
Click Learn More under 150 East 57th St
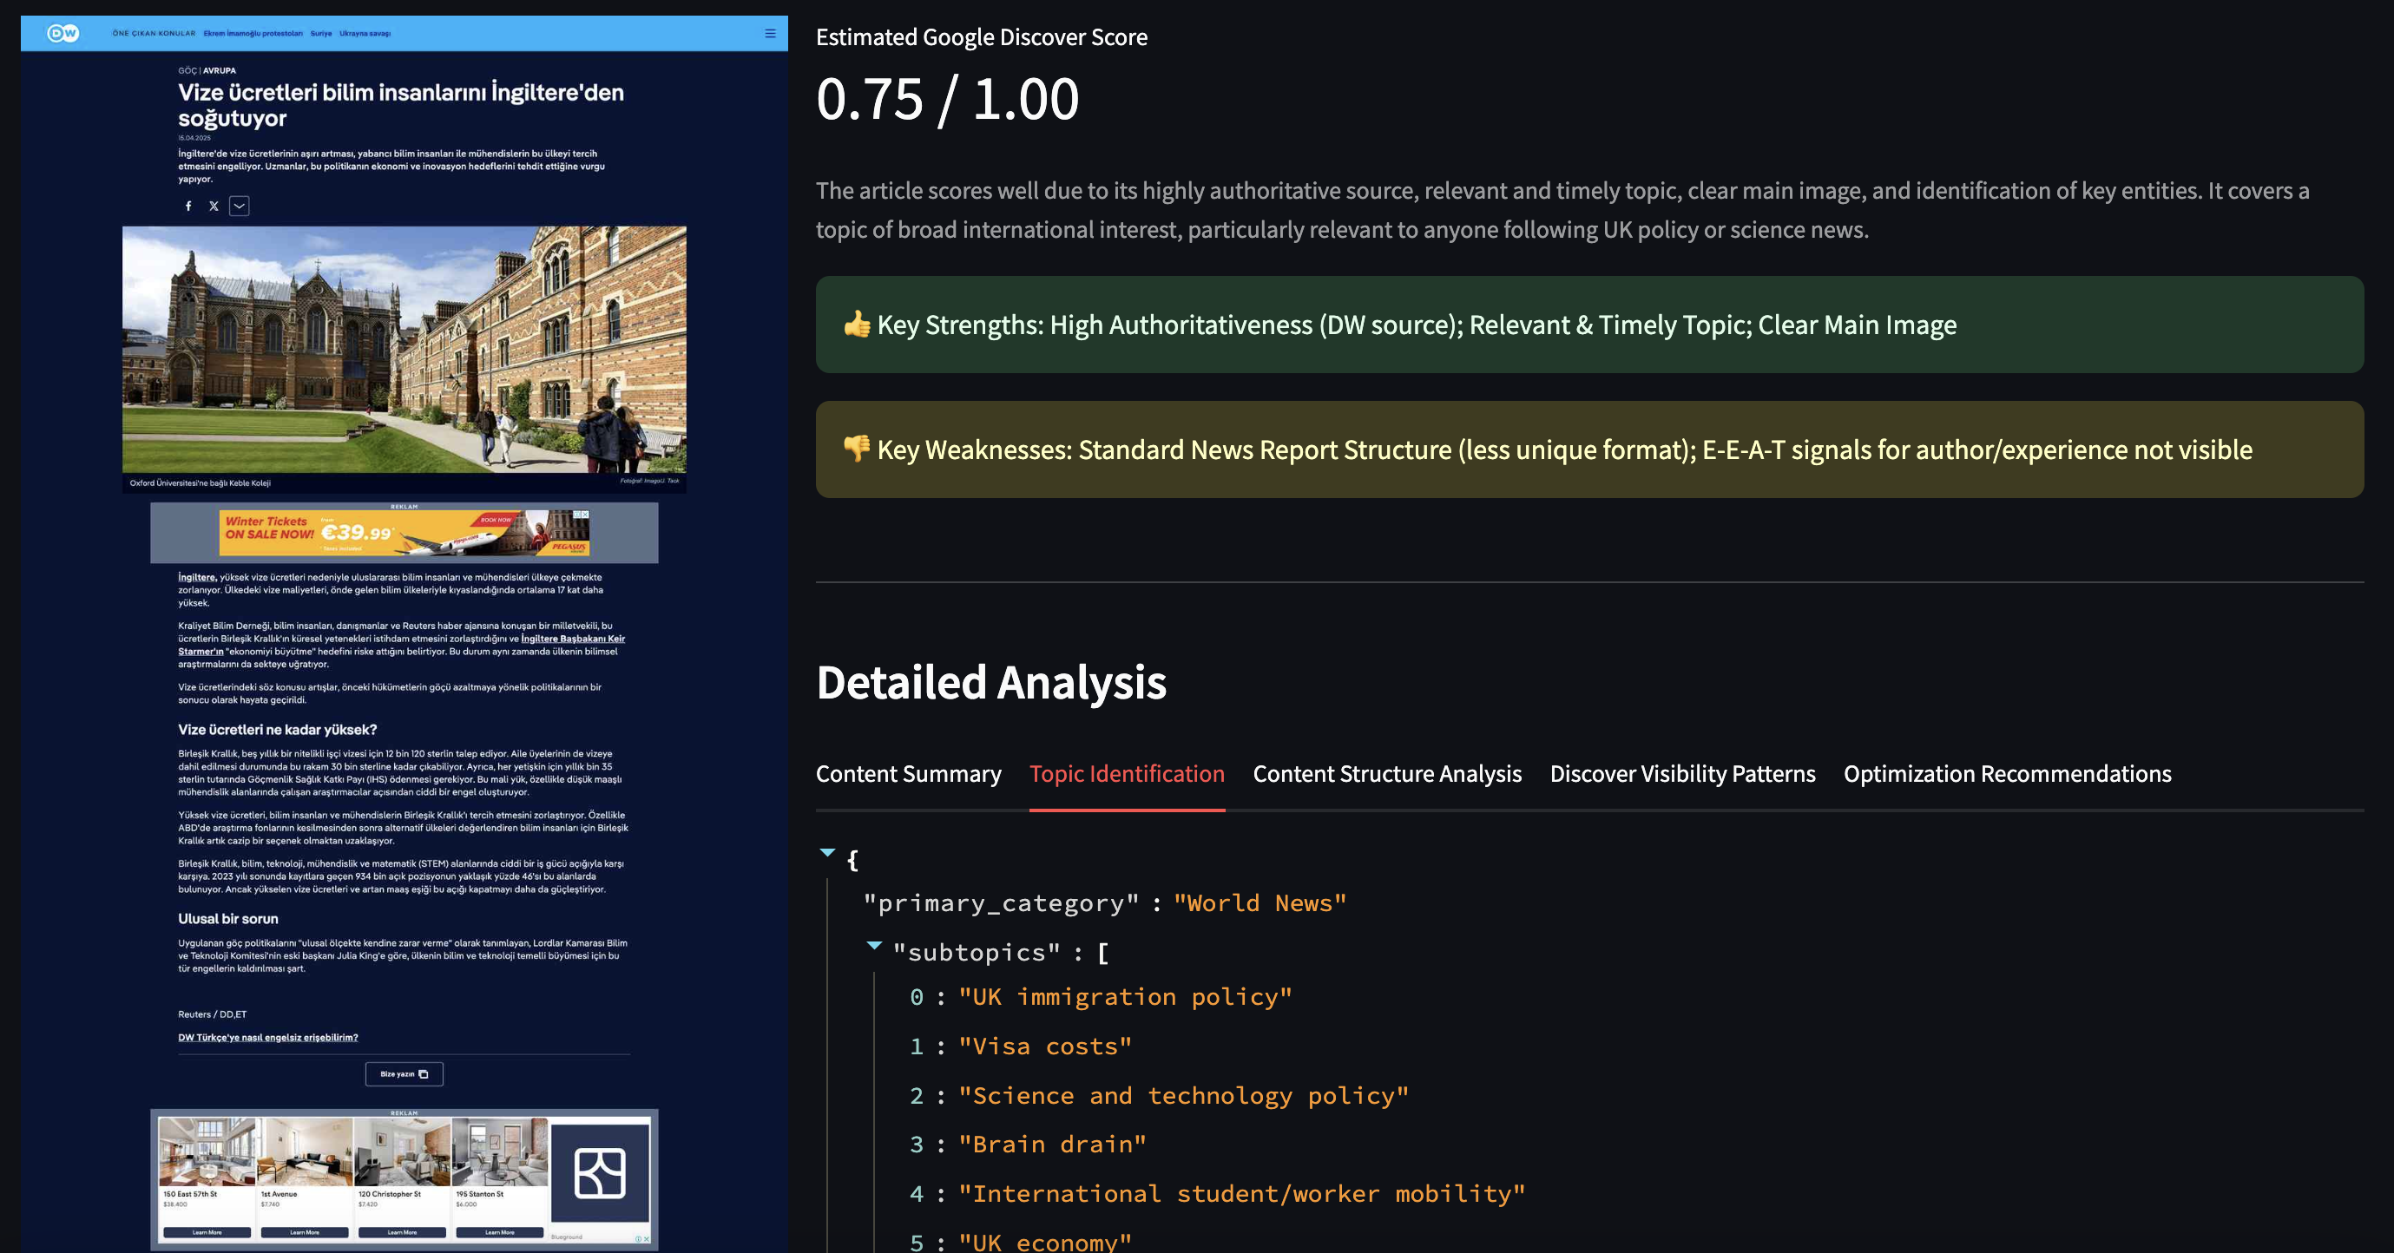(x=207, y=1232)
